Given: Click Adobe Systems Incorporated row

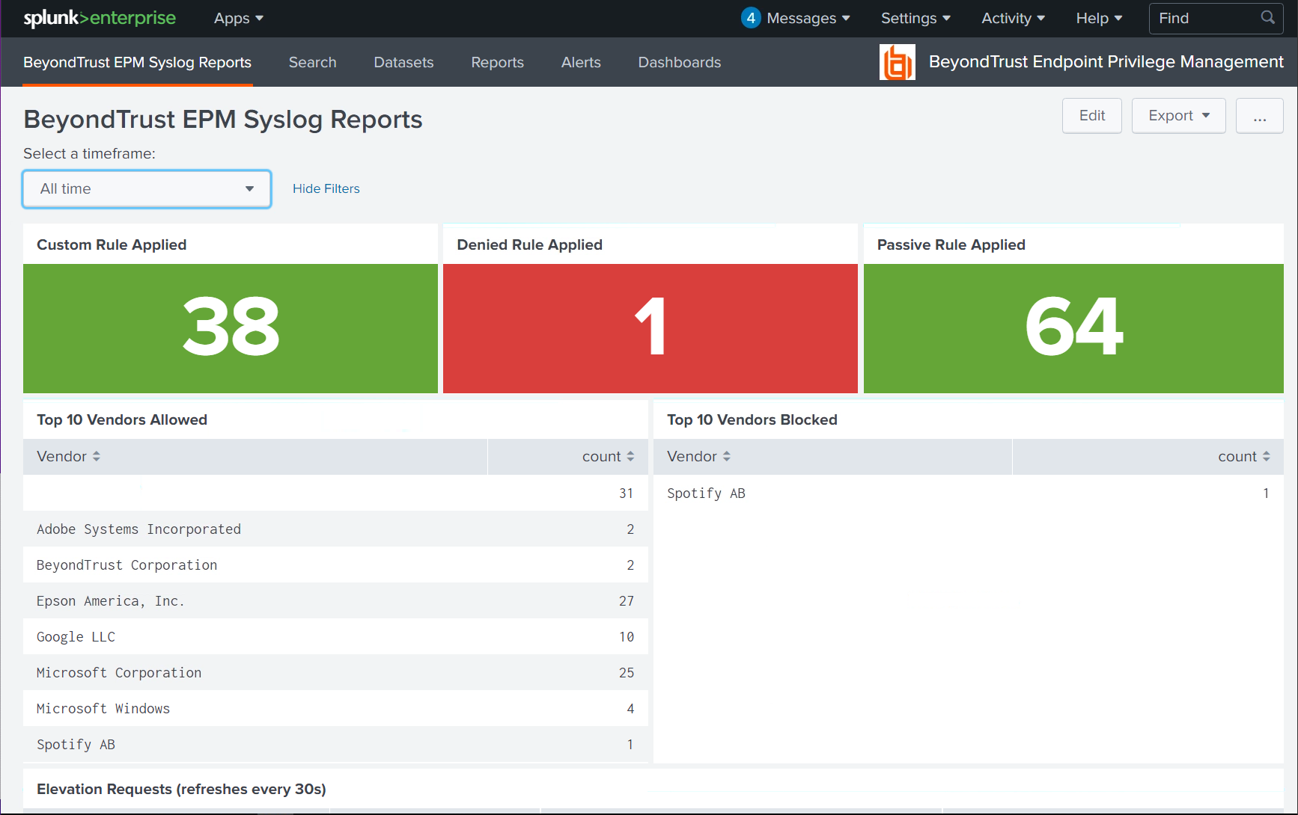Looking at the screenshot, I should pyautogui.click(x=335, y=529).
